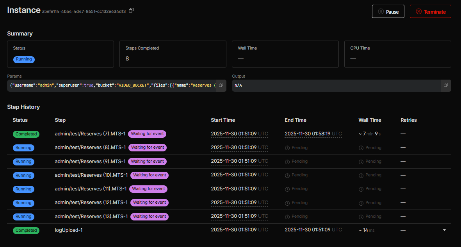The image size is (461, 247).
Task: Select step admin/test/Reserves (10).MTS-1
Action: tap(91, 175)
